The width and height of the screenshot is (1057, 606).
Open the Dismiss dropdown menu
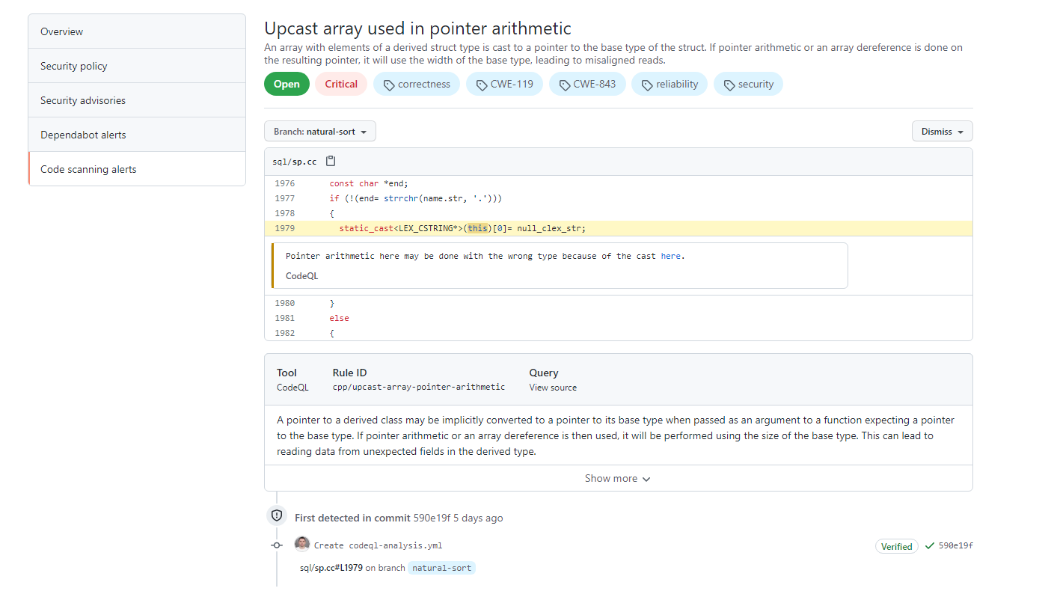click(x=942, y=132)
